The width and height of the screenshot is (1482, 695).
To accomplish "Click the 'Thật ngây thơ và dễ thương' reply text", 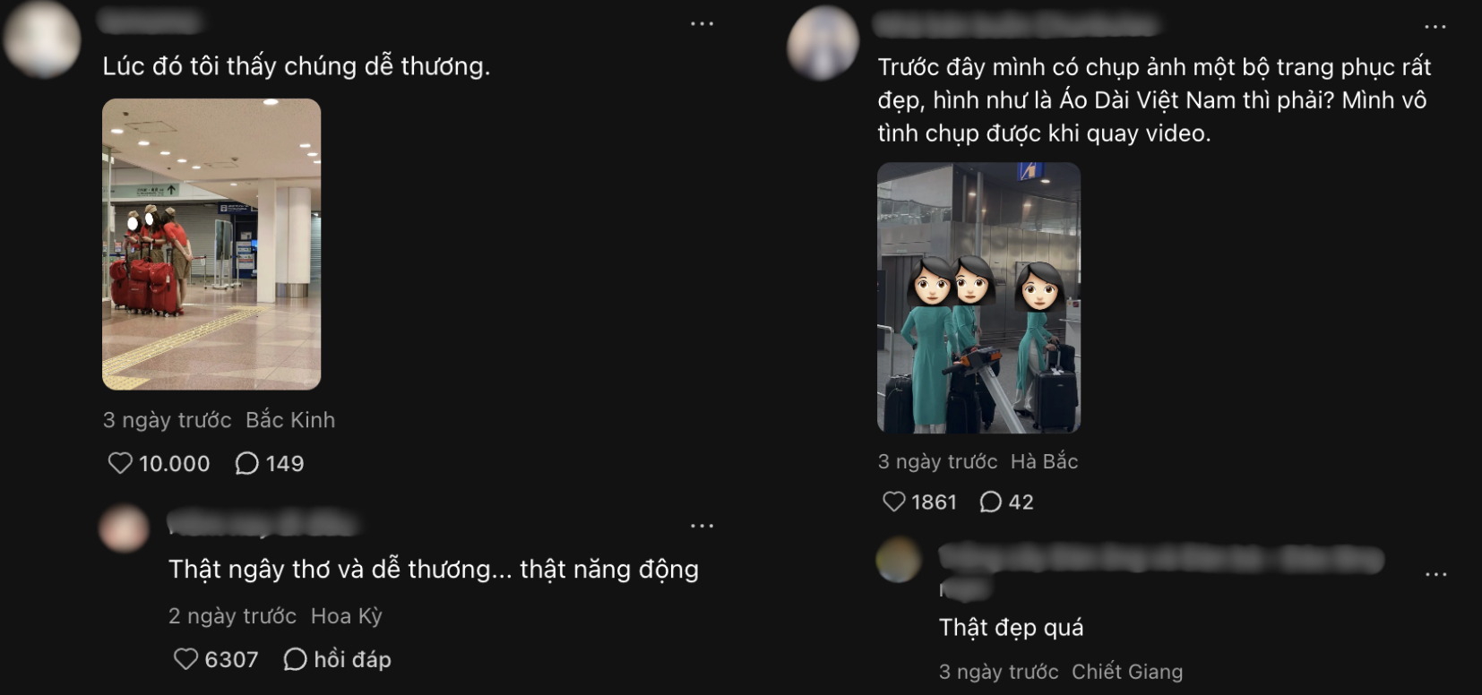I will pyautogui.click(x=434, y=570).
